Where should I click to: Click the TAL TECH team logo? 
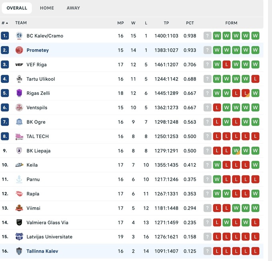(19, 137)
